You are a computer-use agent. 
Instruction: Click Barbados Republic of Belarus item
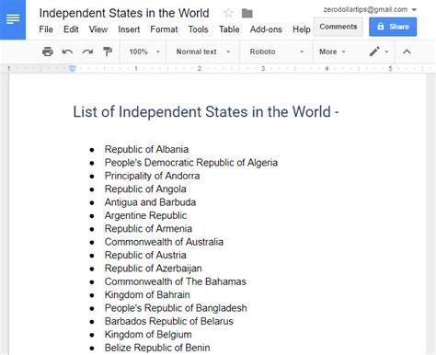(169, 321)
